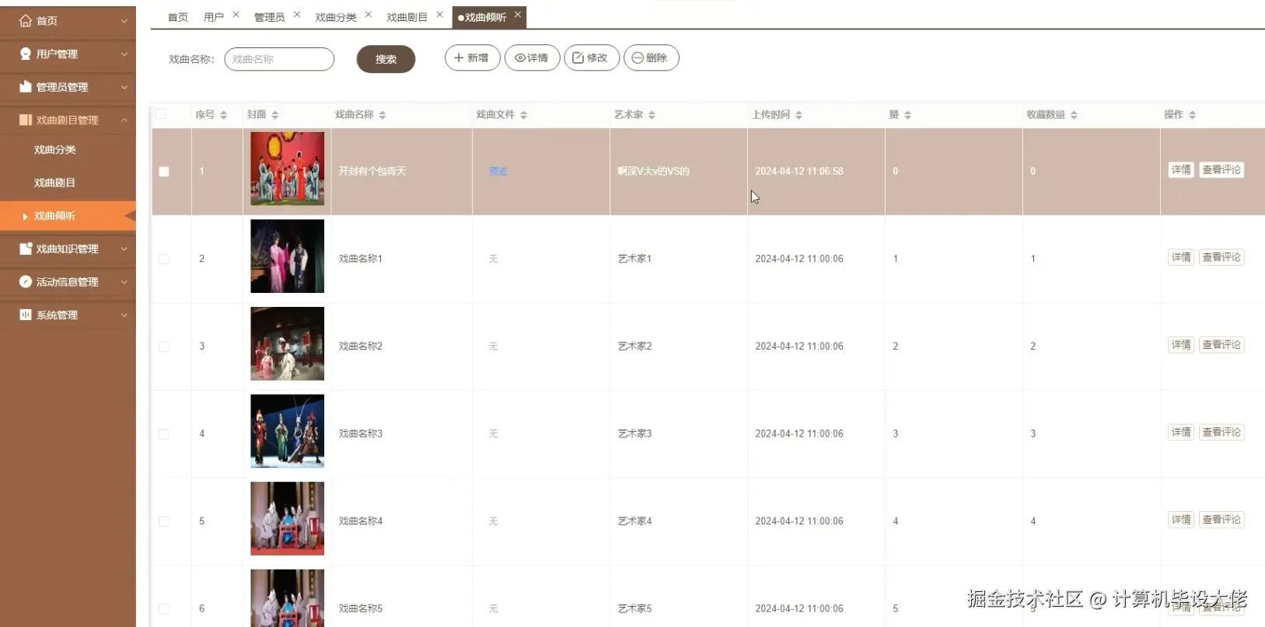Click the 预览 file link in first row
The height and width of the screenshot is (627, 1265).
pos(498,171)
